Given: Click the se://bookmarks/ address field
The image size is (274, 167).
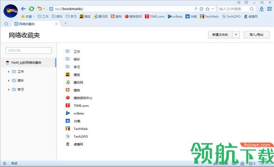Looking at the screenshot, I should pos(121,9).
